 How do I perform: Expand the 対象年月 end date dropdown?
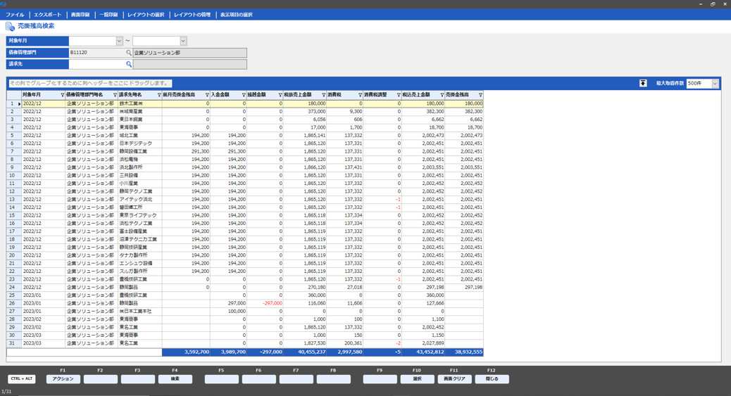coord(183,41)
